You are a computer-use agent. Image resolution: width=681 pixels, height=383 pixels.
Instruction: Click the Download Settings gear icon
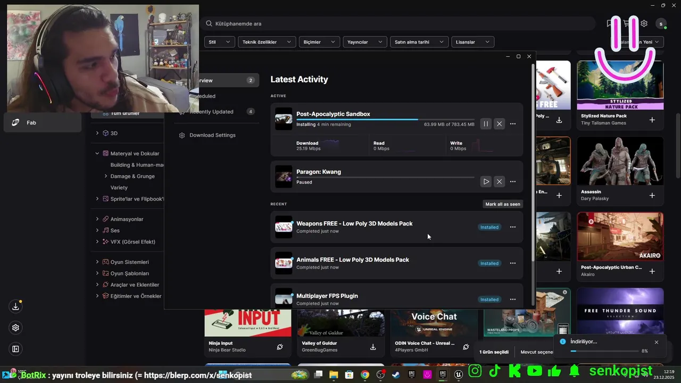click(x=182, y=135)
